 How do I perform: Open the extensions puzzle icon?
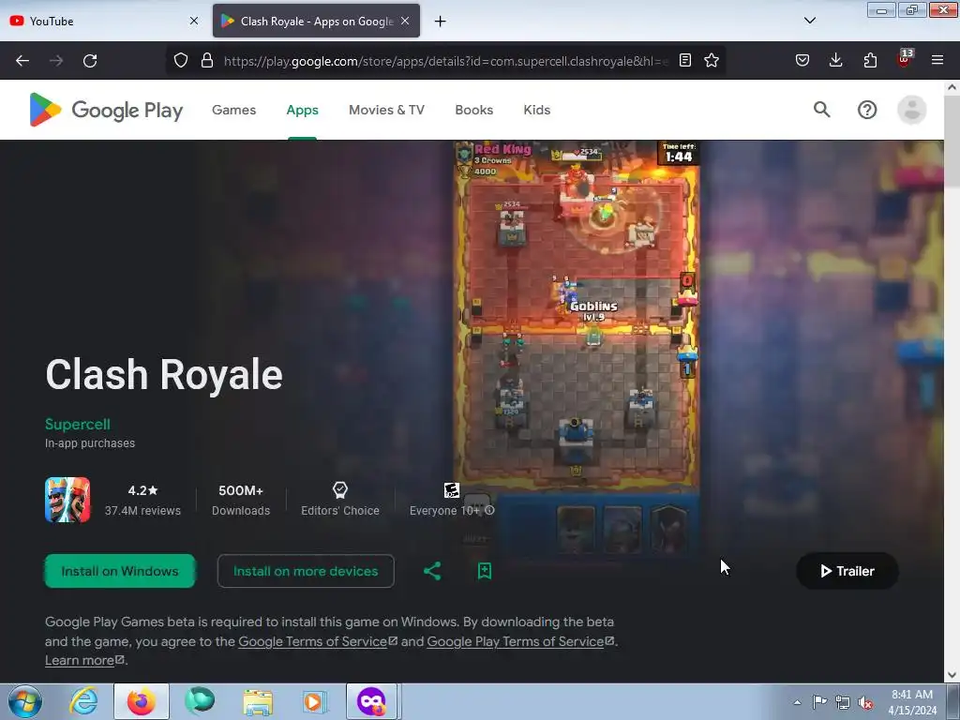click(870, 60)
